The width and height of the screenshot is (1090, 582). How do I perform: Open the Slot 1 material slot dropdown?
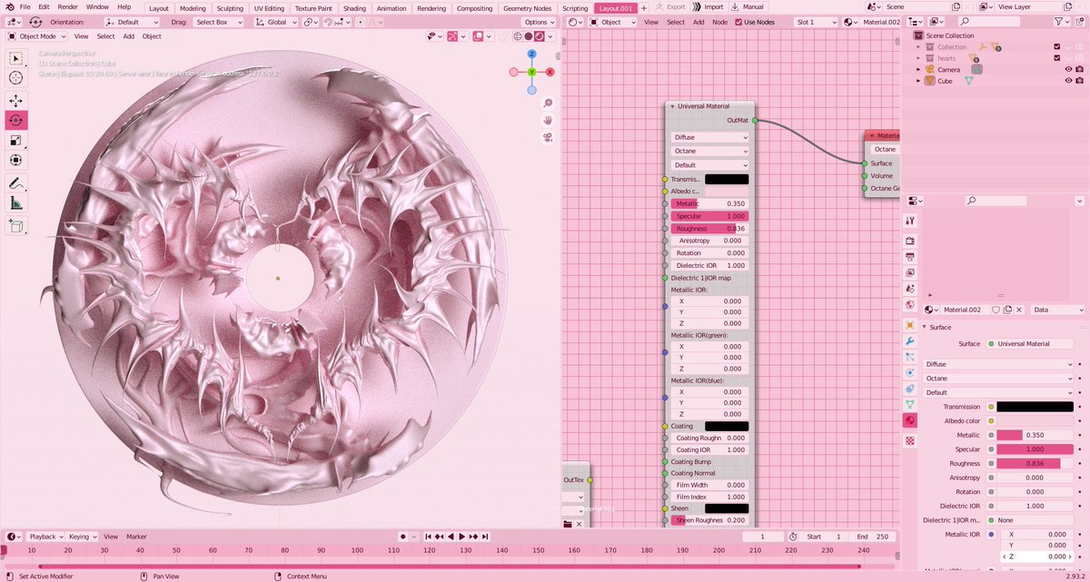click(814, 22)
